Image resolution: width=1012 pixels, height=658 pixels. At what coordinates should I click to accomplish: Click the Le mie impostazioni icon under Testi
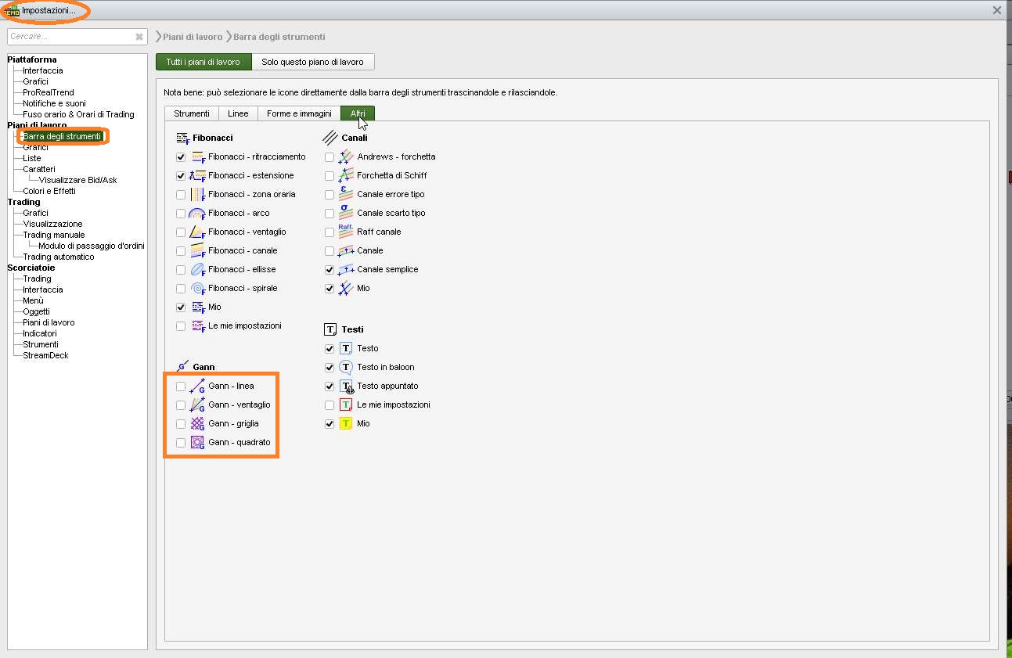(346, 405)
